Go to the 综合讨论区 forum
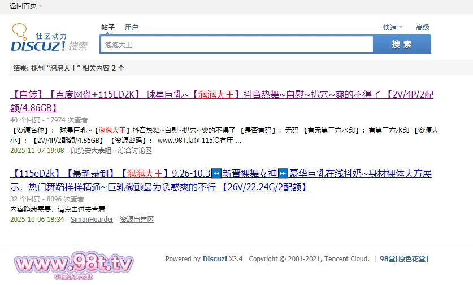 click(134, 151)
